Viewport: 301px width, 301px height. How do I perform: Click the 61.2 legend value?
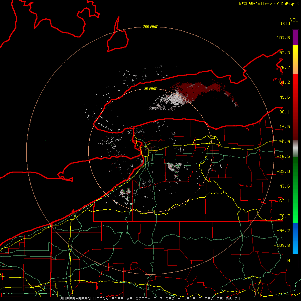tap(285, 82)
